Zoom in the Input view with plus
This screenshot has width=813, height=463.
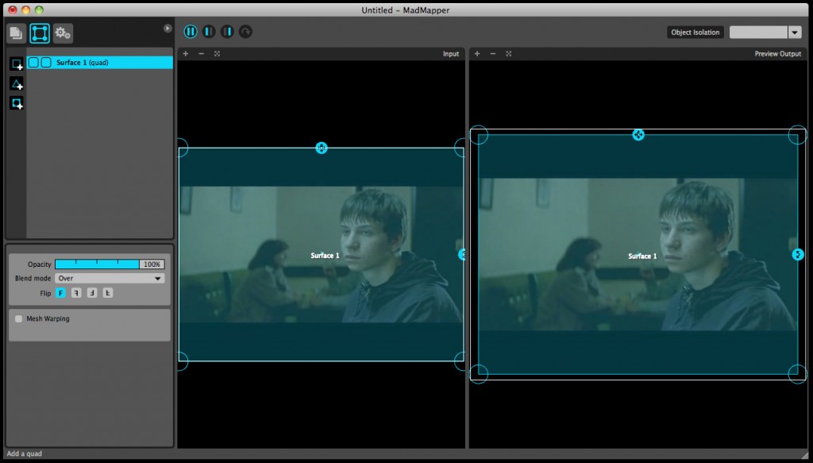[186, 53]
